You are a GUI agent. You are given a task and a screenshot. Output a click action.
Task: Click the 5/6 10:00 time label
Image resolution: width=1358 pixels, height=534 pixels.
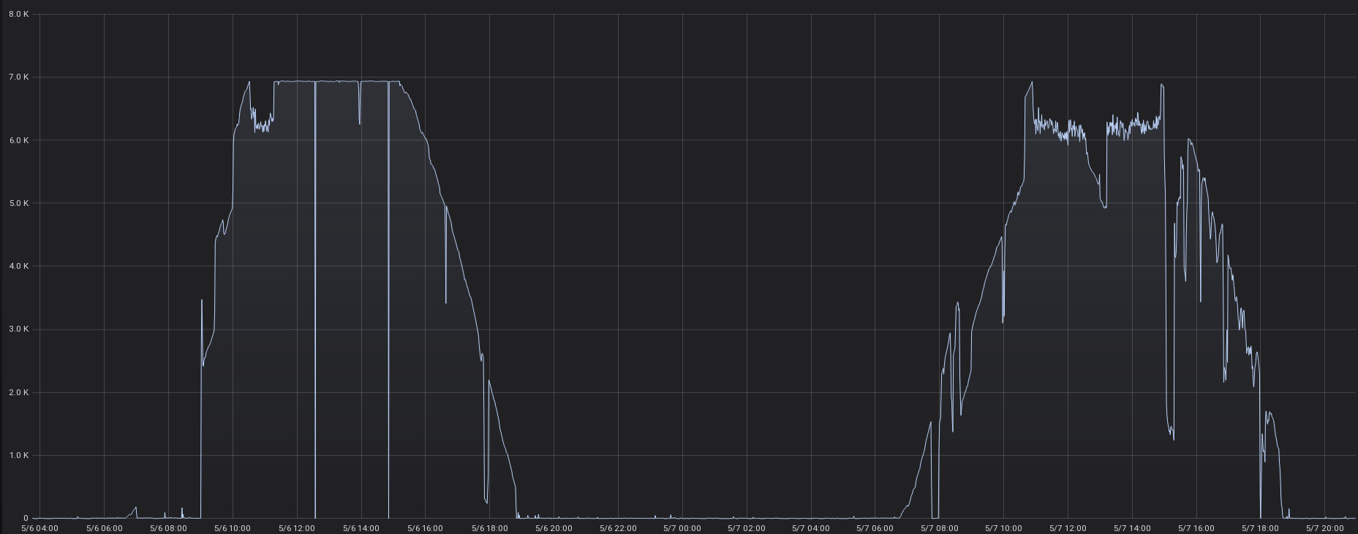click(233, 527)
